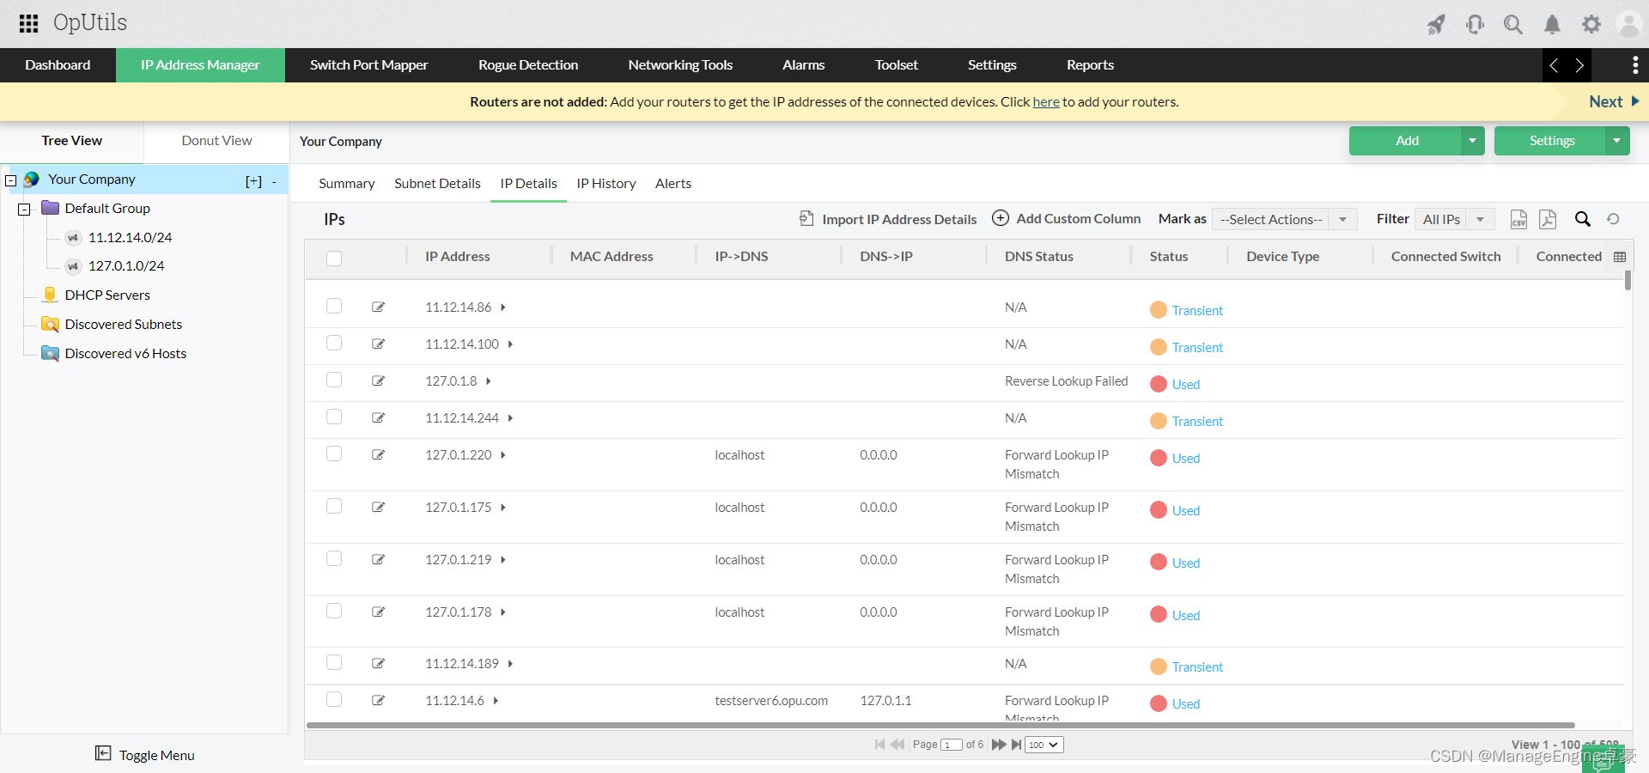Open the Select Actions dropdown
Viewport: 1649px width, 773px height.
pos(1284,219)
